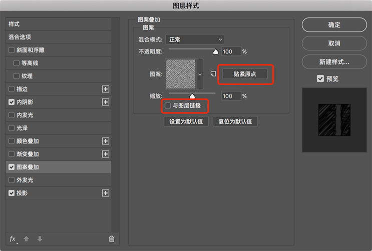Open the 混合模式 dropdown

click(x=195, y=39)
